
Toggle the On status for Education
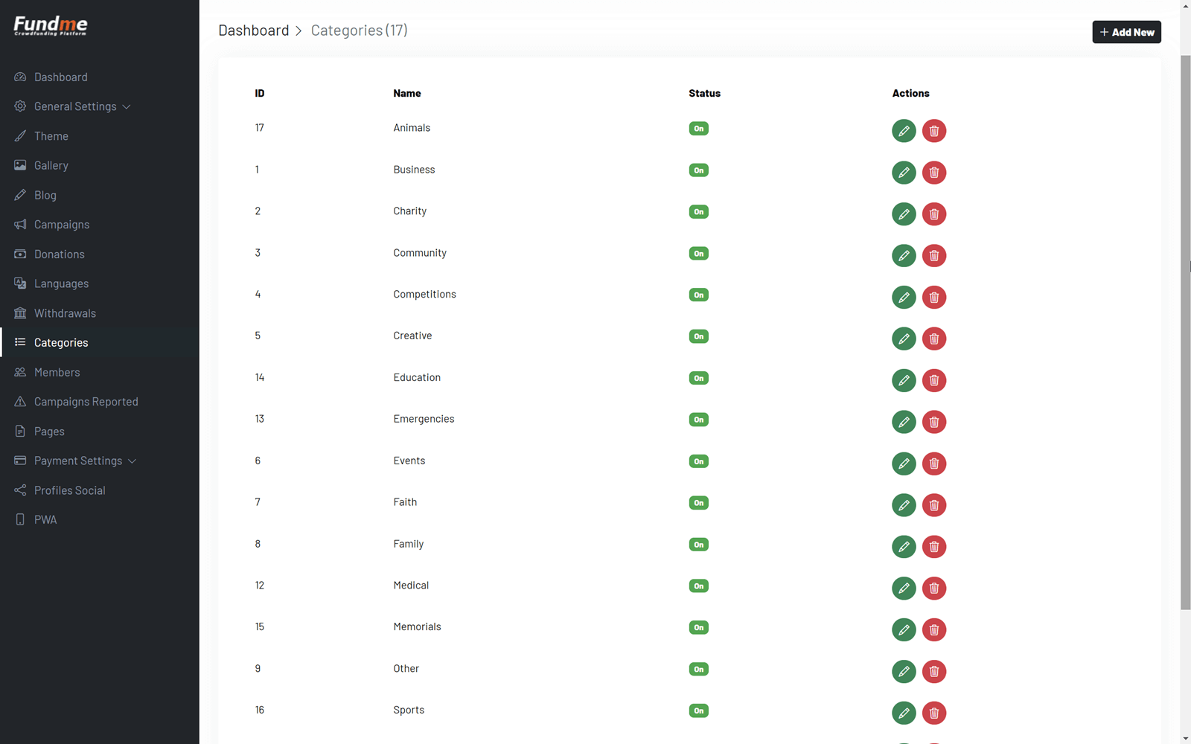point(698,378)
